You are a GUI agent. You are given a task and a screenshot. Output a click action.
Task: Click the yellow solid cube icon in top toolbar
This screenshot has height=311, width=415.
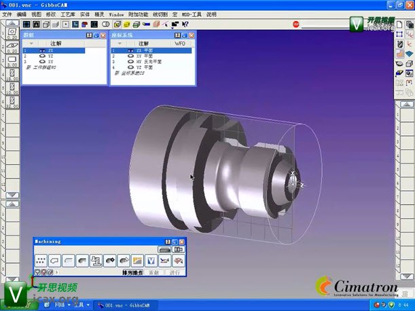tap(127, 24)
